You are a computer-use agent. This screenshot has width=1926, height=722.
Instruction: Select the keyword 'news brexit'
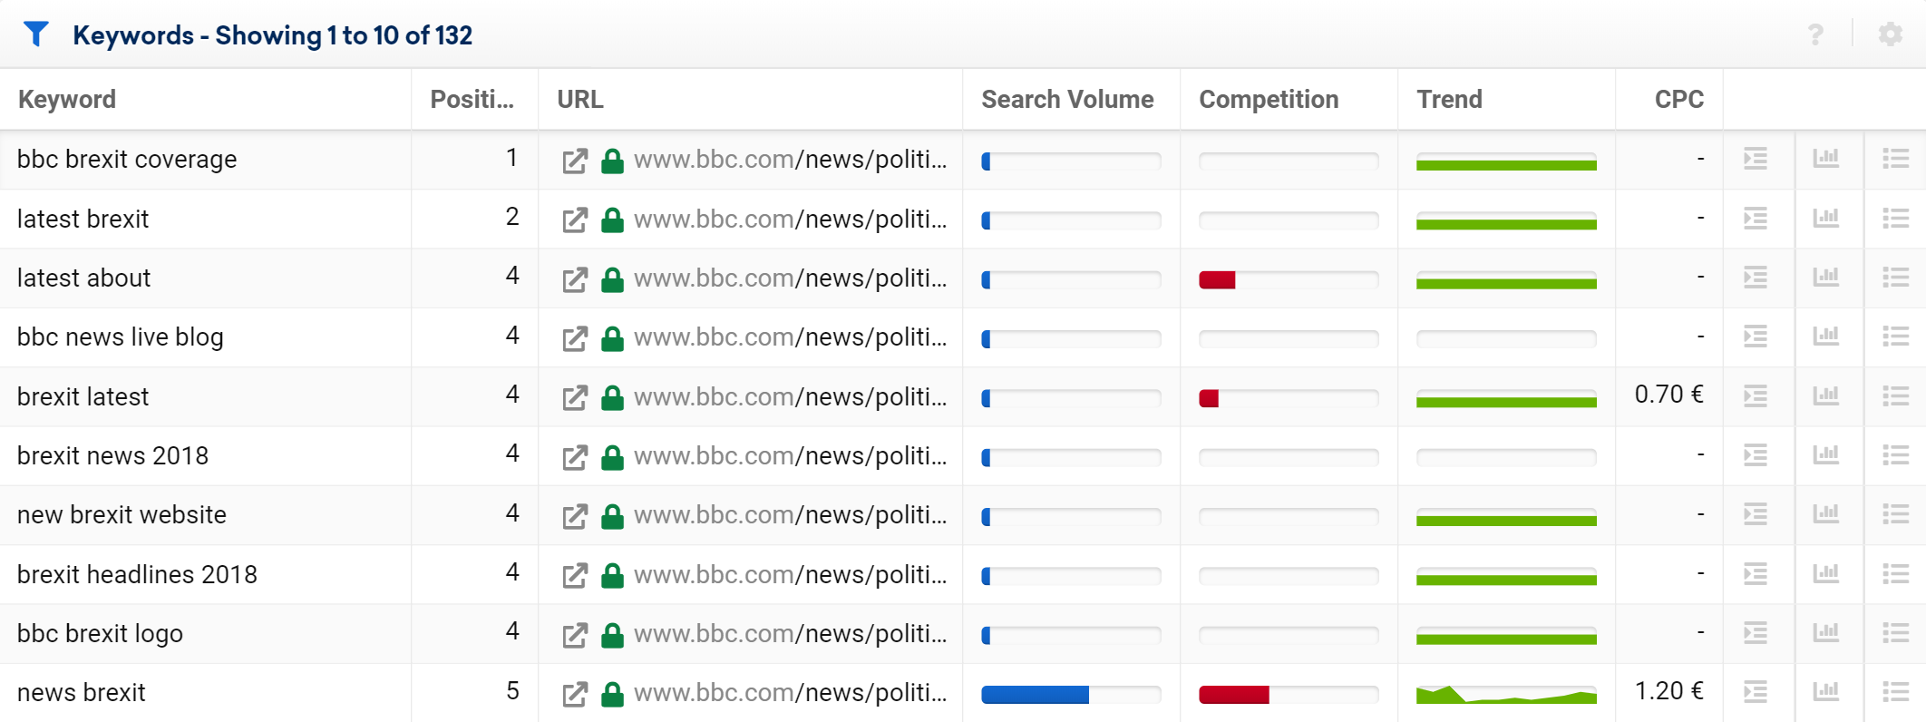(81, 693)
